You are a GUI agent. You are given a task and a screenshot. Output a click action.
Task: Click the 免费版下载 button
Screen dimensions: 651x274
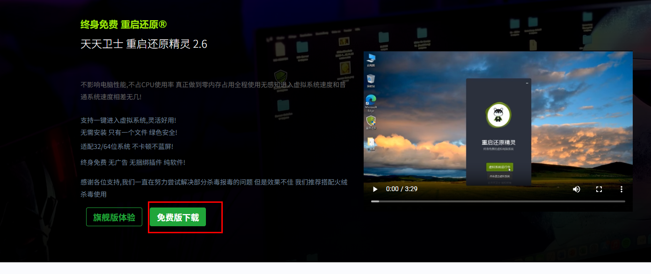[178, 217]
